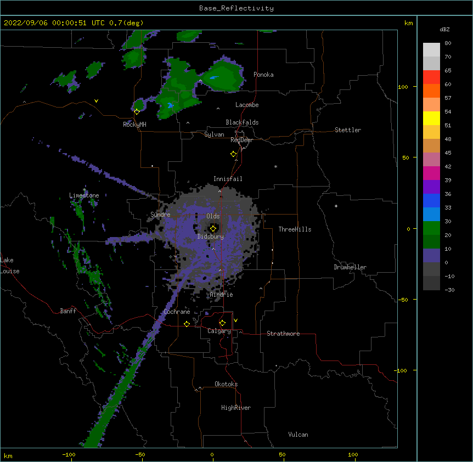Click the HighRiver city label

[236, 408]
